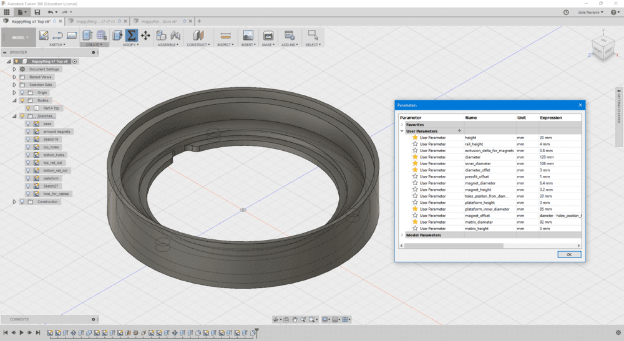Toggle favorite star for rail_height parameter
The height and width of the screenshot is (341, 624).
(x=415, y=144)
